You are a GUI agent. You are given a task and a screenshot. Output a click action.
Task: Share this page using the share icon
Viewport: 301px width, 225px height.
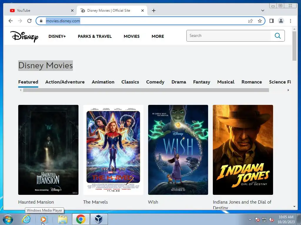250,21
